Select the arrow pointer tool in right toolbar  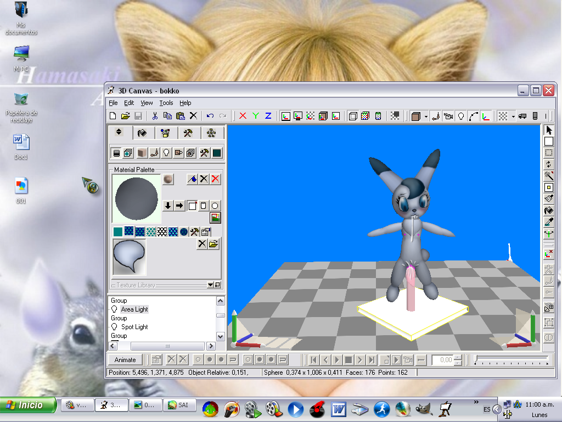coord(548,130)
